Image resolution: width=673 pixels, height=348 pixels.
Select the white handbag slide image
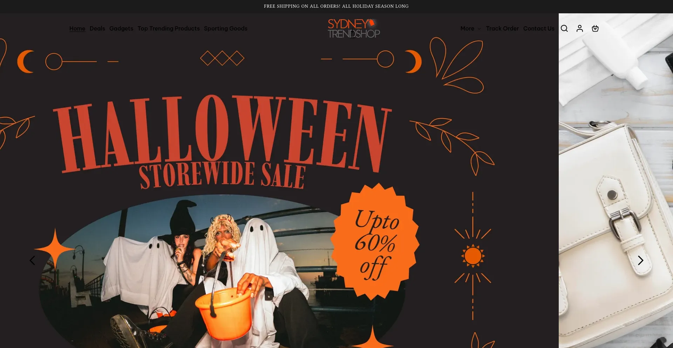click(x=616, y=180)
